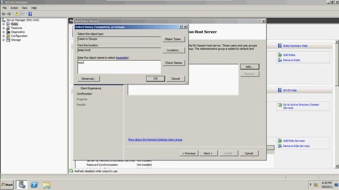Click the dialog's question mark help button

coord(181,27)
